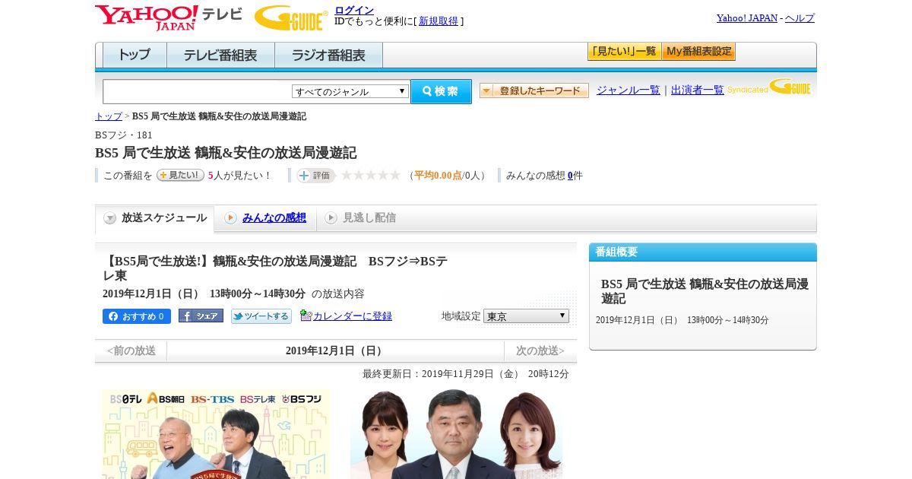Go to <前の放送
The image size is (912, 479).
[x=131, y=351]
